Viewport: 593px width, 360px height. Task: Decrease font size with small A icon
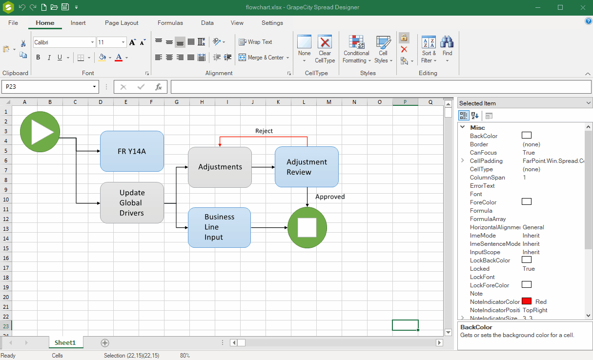143,42
